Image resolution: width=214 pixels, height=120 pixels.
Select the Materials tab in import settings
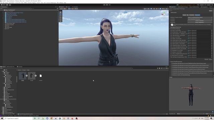pos(198,15)
